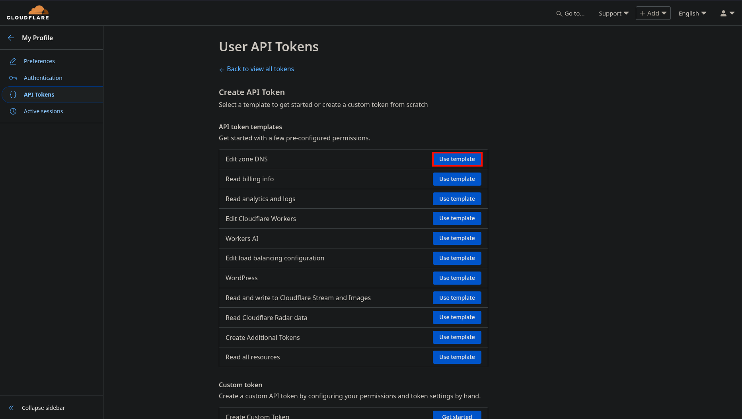Use template for Workers AI
Viewport: 742px width, 419px height.
pyautogui.click(x=457, y=238)
